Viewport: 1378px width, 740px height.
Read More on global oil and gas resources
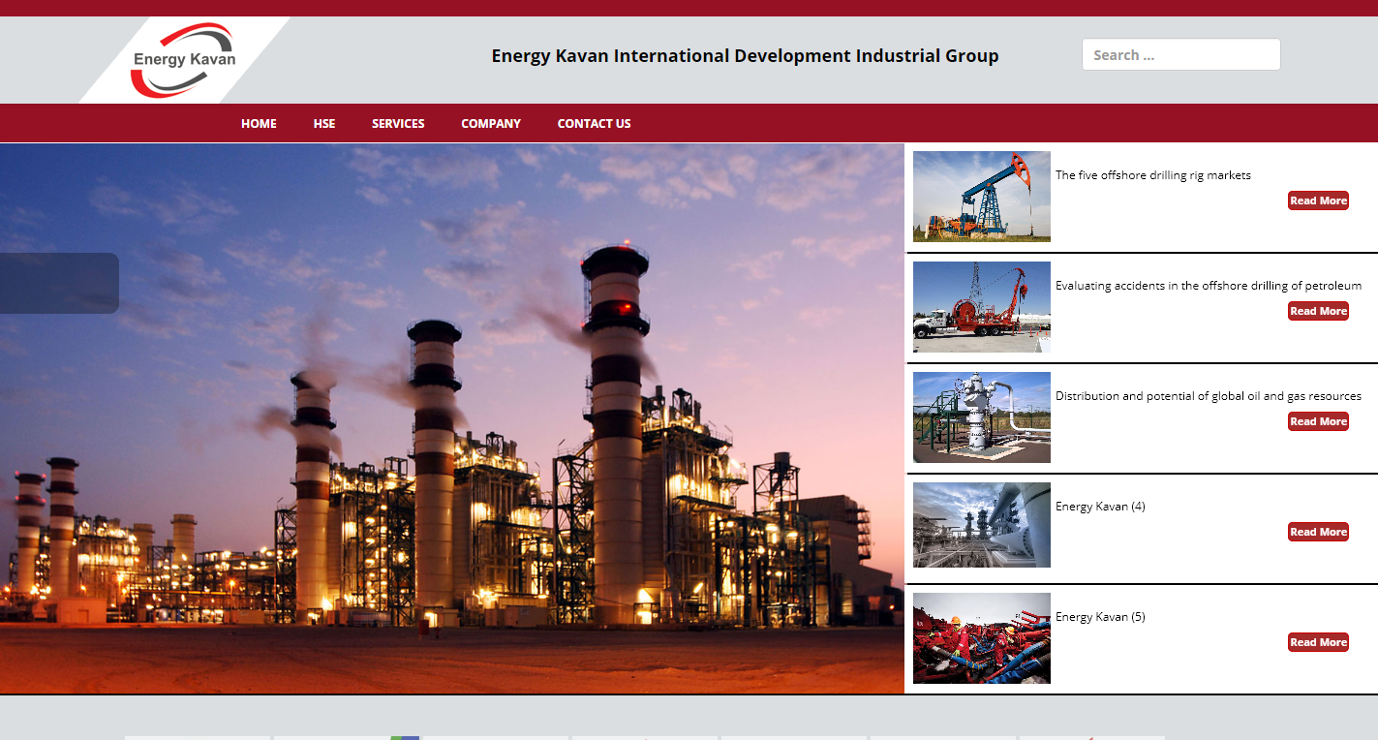[1318, 421]
